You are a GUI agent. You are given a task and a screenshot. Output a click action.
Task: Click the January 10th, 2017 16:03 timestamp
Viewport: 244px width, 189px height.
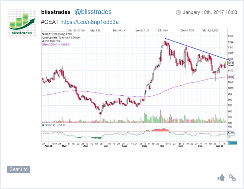210,12
